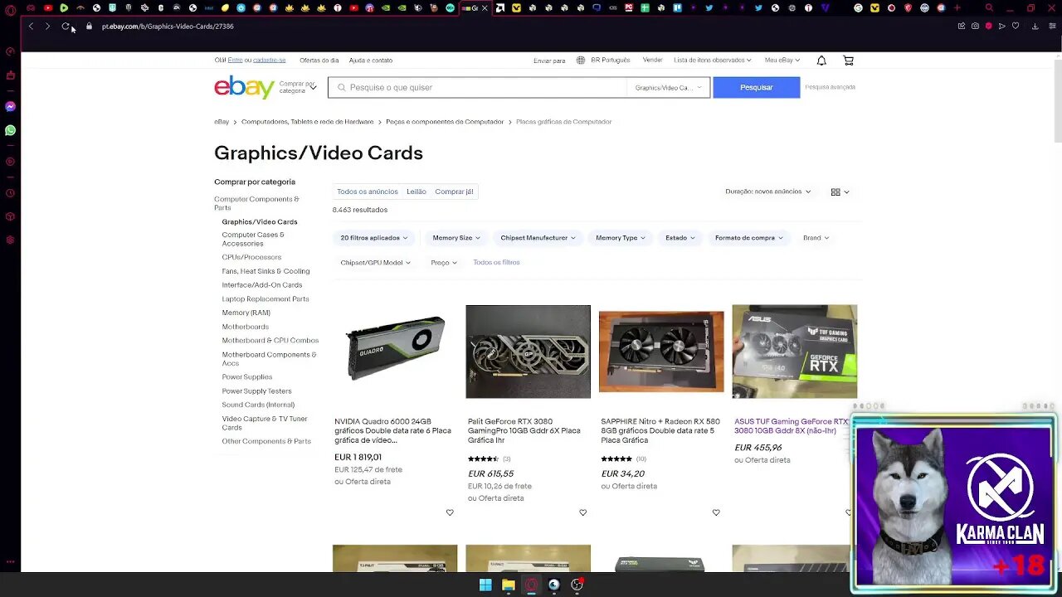The image size is (1062, 597).
Task: Open Lista de itens observados menu
Action: (712, 61)
